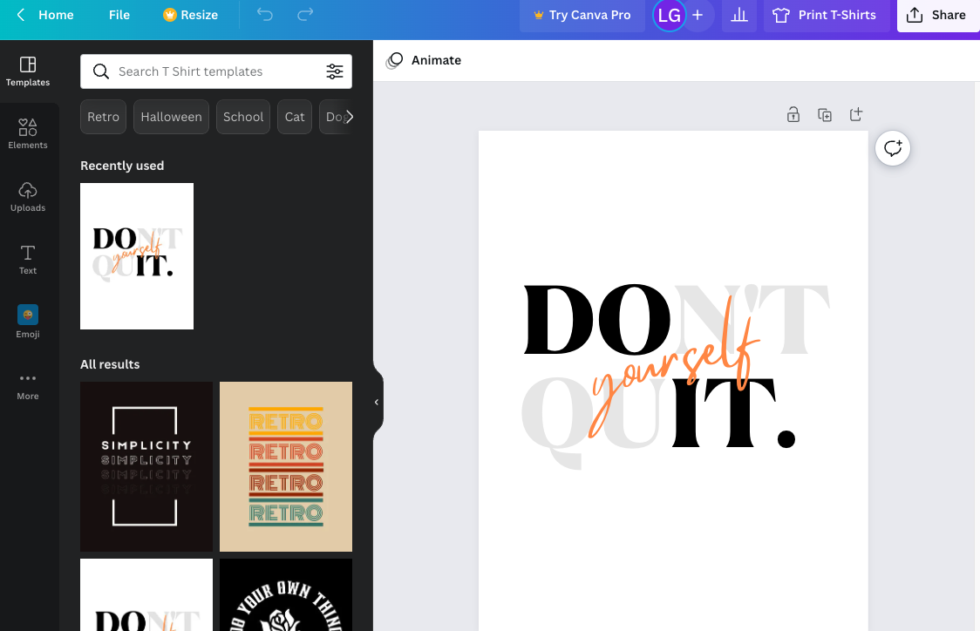Select the black 'IT.' text on canvas

point(732,413)
